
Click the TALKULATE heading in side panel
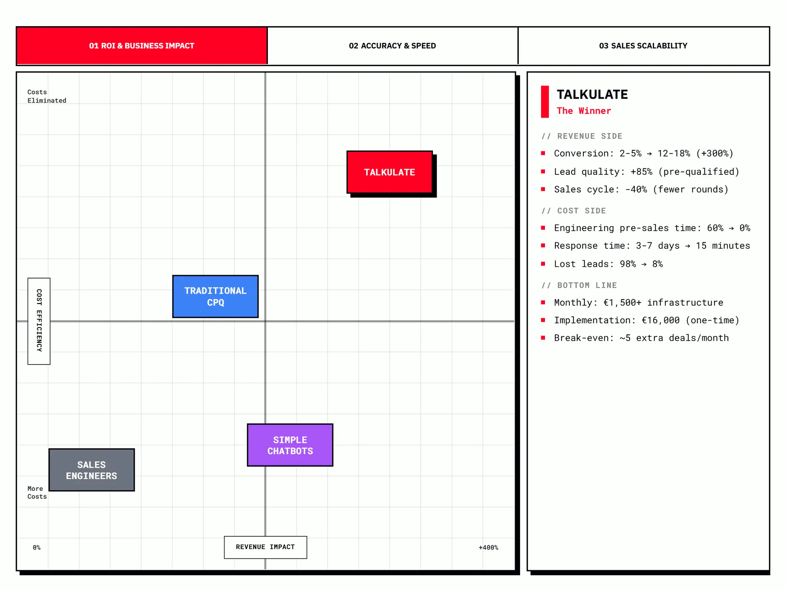(x=592, y=94)
